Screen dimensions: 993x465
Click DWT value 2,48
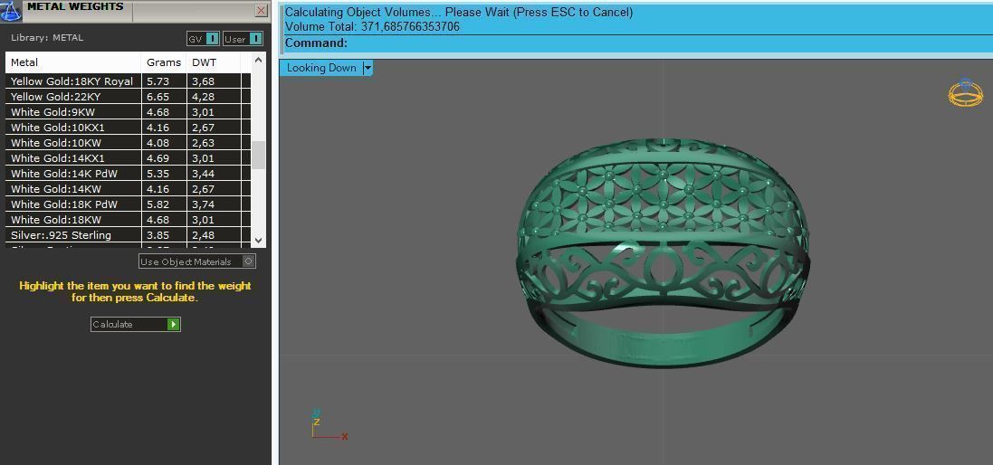204,234
